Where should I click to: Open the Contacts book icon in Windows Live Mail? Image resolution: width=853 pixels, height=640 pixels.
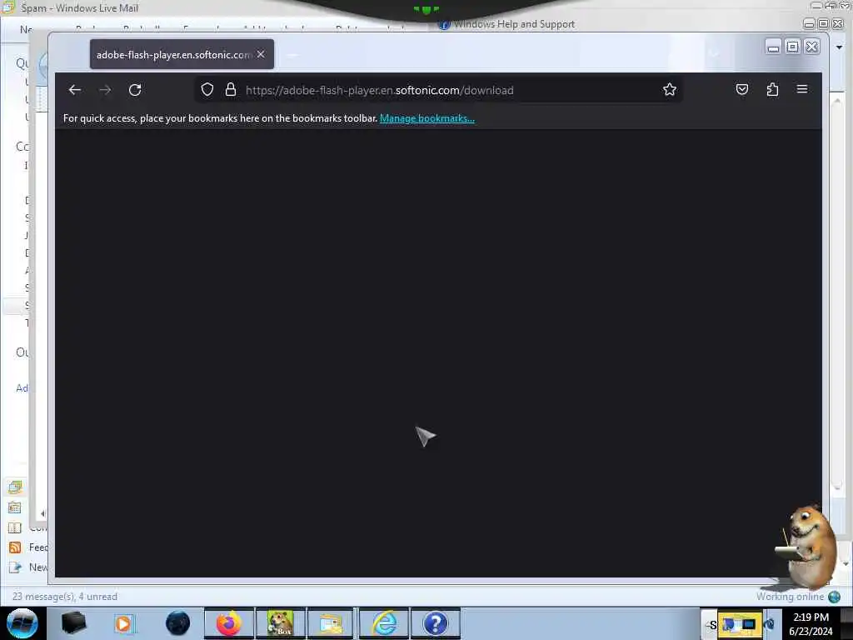15,527
